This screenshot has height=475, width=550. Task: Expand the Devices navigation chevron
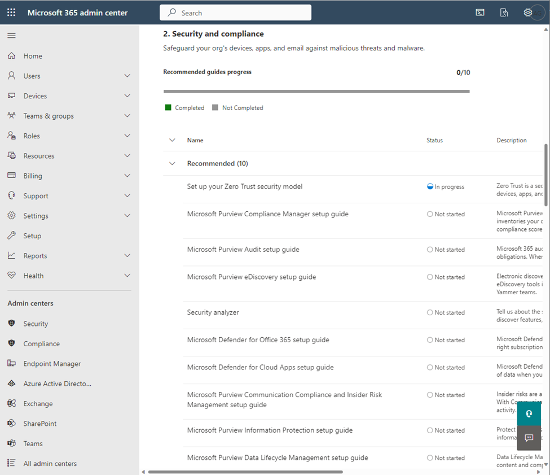coord(127,95)
